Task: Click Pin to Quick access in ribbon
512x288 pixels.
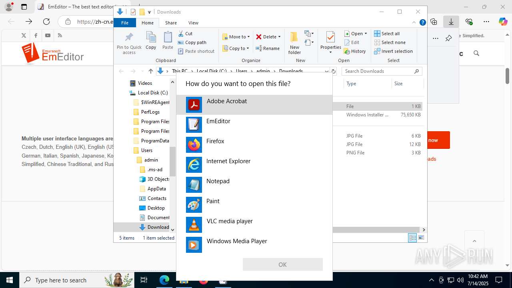Action: pyautogui.click(x=129, y=43)
